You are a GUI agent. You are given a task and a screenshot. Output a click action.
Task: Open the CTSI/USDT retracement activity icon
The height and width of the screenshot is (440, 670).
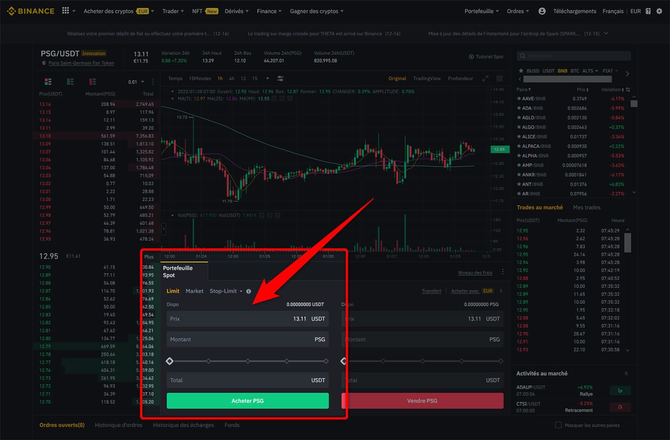click(x=620, y=407)
